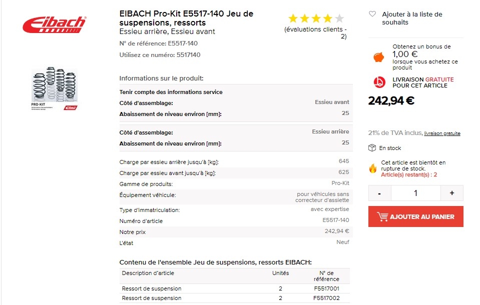
Task: Click the shopping cart icon on Ajouter au panier
Action: (382, 216)
